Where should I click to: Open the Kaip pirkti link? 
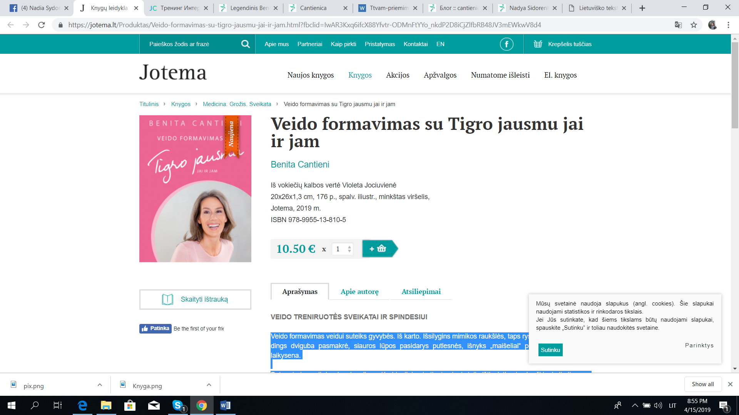(x=343, y=44)
